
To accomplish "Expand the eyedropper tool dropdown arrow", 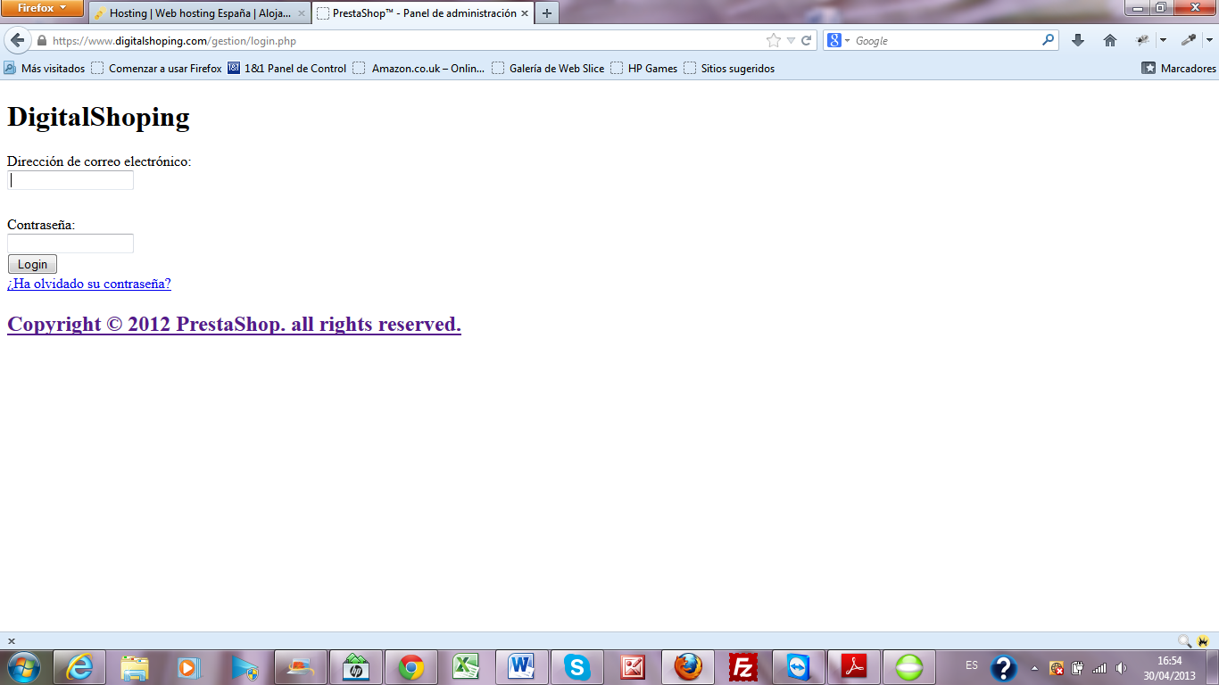I will 1210,41.
